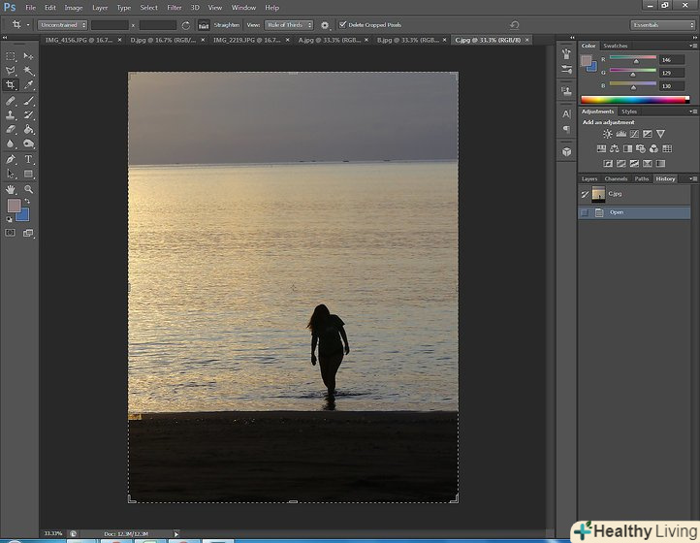Click the Open history state
This screenshot has height=543, width=700.
tap(617, 212)
